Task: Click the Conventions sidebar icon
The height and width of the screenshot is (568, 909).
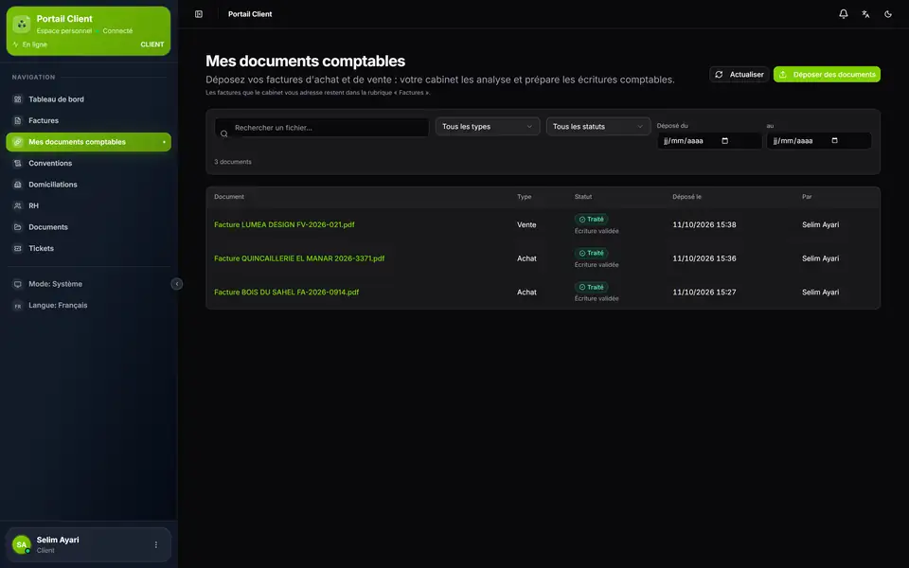Action: (x=17, y=164)
